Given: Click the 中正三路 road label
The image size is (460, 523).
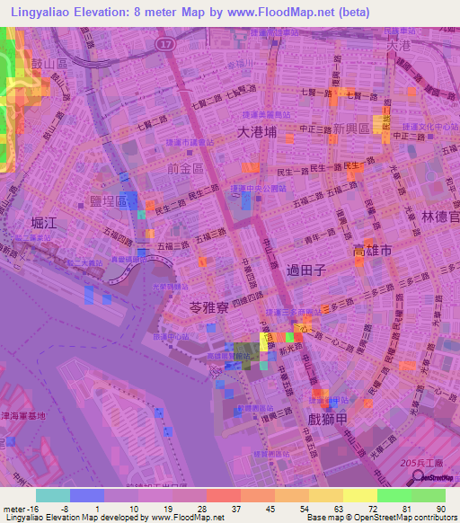Looking at the screenshot, I should pos(315,129).
